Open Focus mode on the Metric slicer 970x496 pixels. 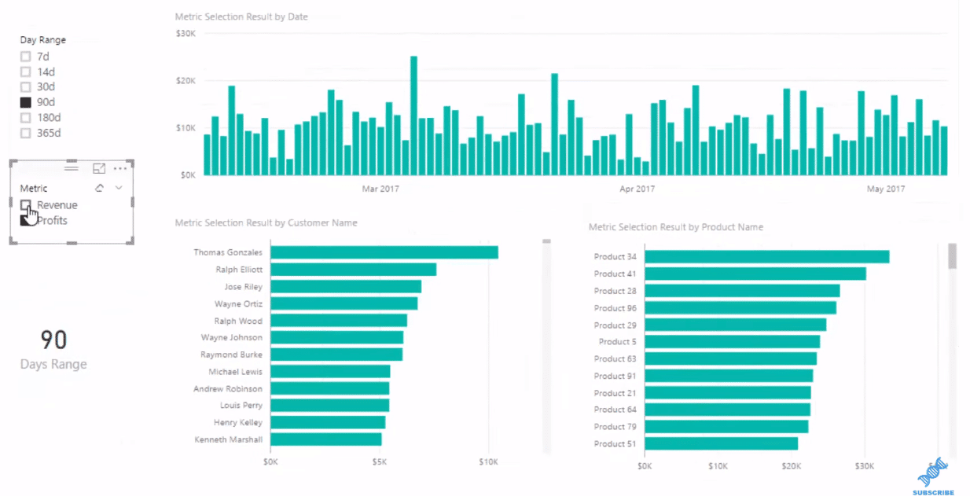click(99, 168)
